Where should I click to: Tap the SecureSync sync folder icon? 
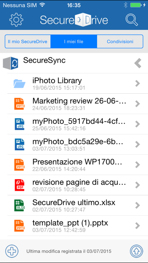point(11,63)
